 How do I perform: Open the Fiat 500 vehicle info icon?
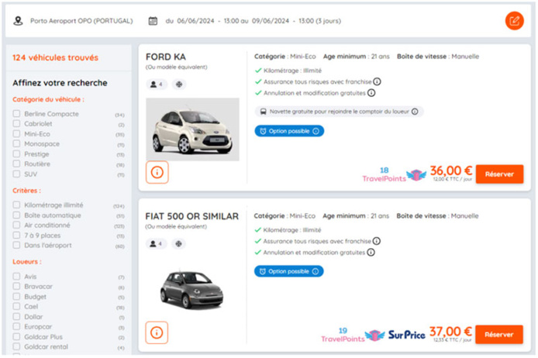coord(157,332)
